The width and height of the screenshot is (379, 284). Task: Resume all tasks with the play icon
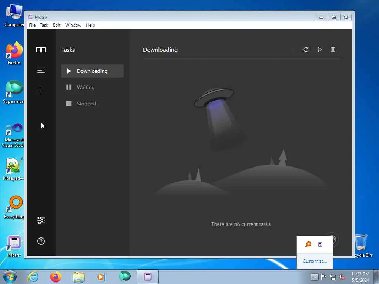(x=319, y=50)
